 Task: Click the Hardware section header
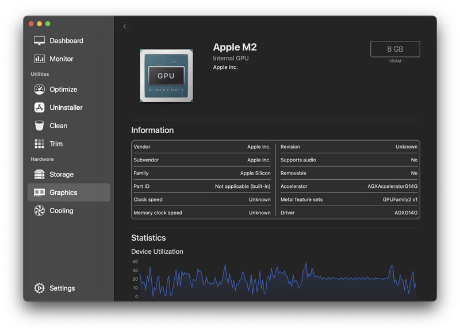(x=42, y=159)
